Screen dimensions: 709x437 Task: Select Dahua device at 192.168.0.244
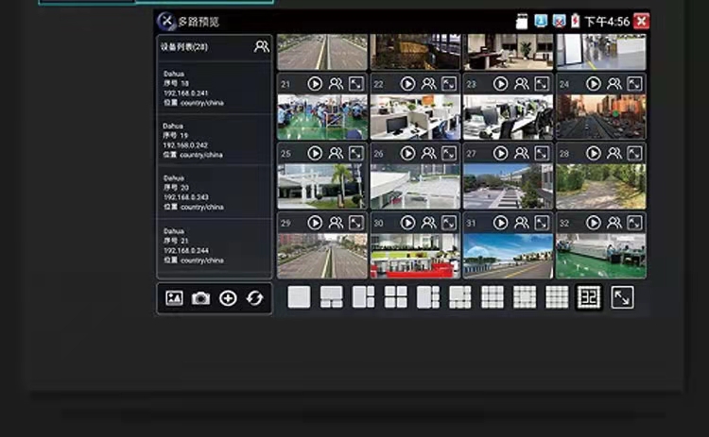point(214,245)
